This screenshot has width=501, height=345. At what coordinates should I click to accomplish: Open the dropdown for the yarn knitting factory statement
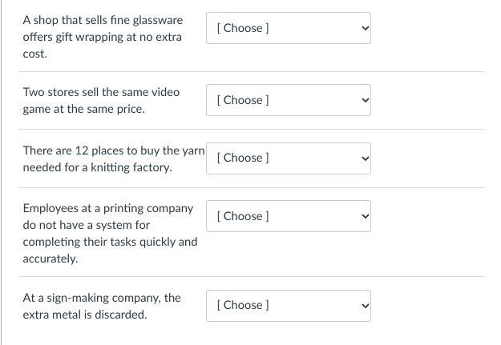288,158
